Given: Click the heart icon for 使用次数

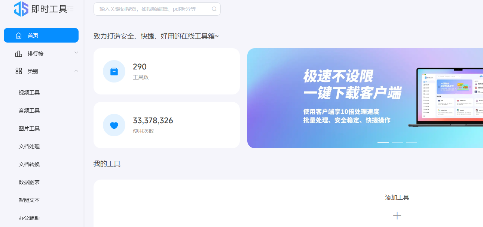Looking at the screenshot, I should pyautogui.click(x=114, y=125).
